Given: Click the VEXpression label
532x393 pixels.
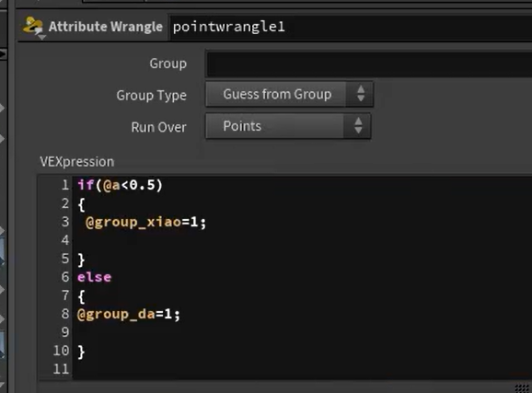Looking at the screenshot, I should (77, 162).
